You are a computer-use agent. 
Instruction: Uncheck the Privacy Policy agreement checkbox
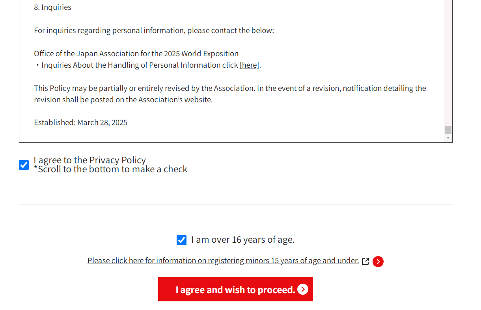click(x=24, y=165)
